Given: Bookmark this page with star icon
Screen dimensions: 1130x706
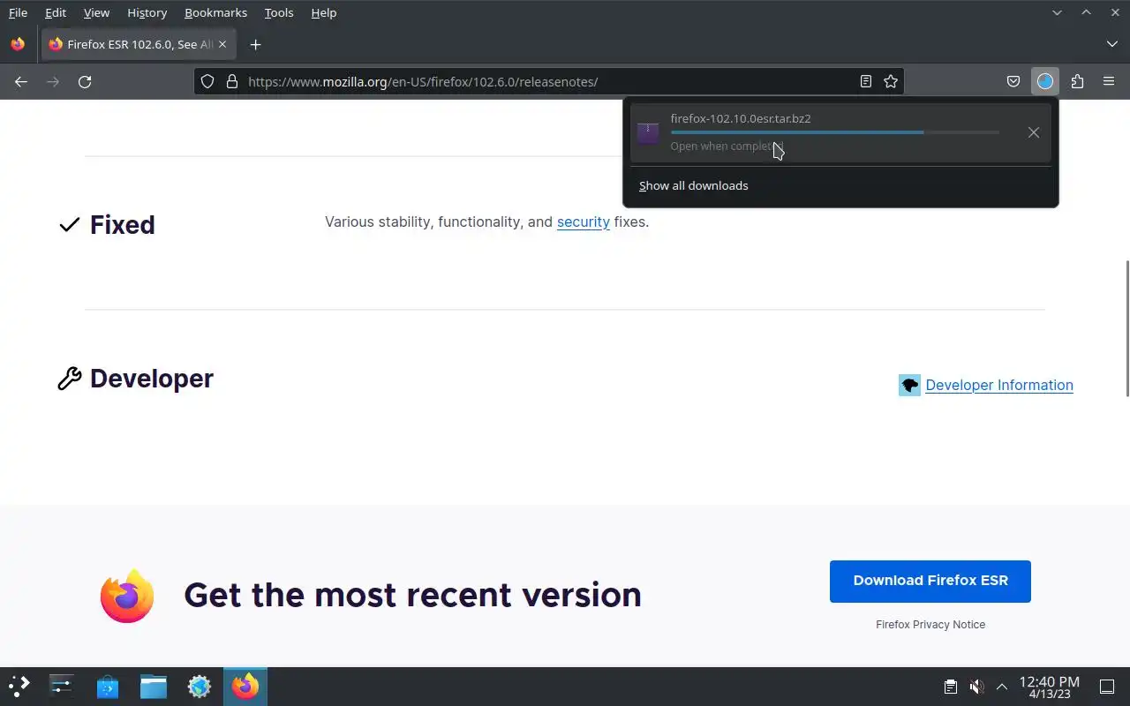Looking at the screenshot, I should pyautogui.click(x=891, y=81).
